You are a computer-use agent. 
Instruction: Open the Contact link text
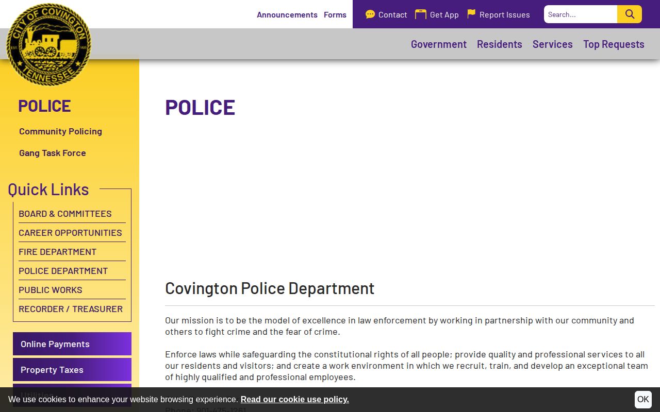[392, 15]
